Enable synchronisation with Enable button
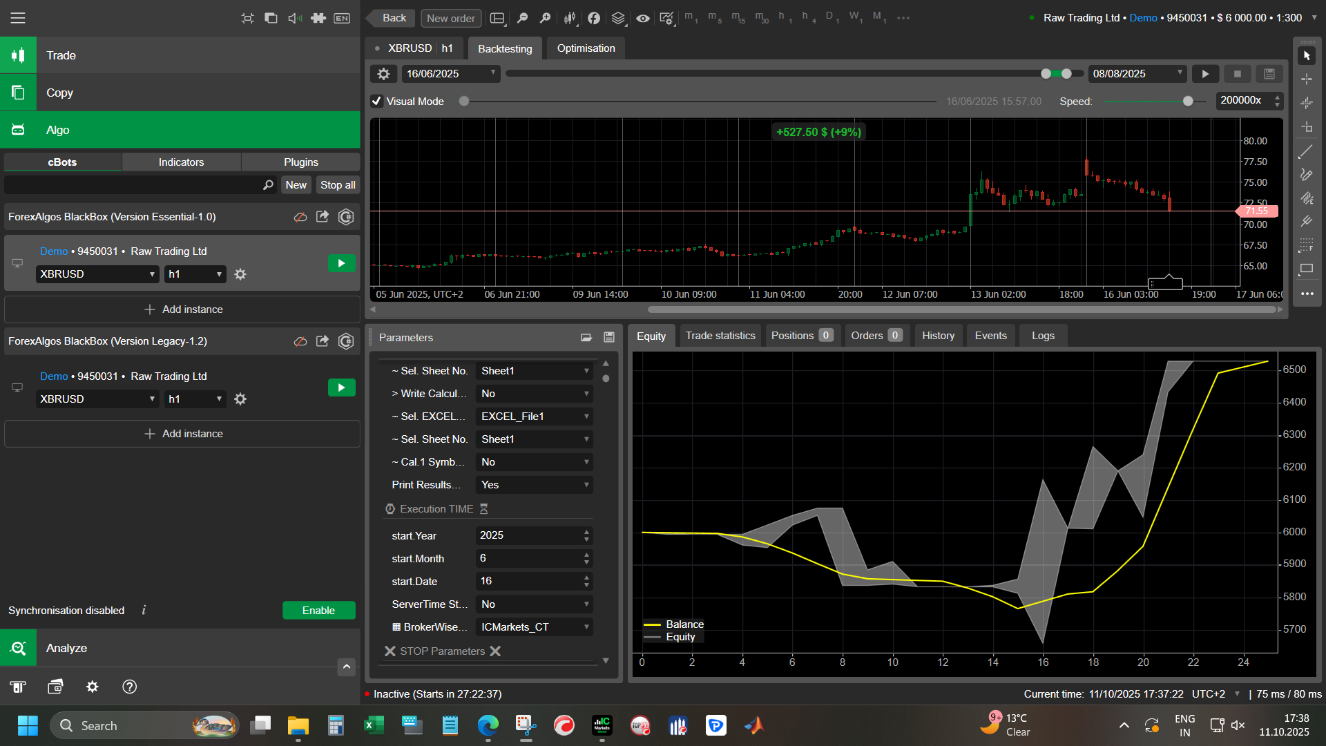The height and width of the screenshot is (746, 1326). 318,611
